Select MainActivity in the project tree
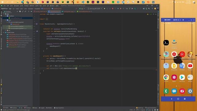 click(16, 24)
